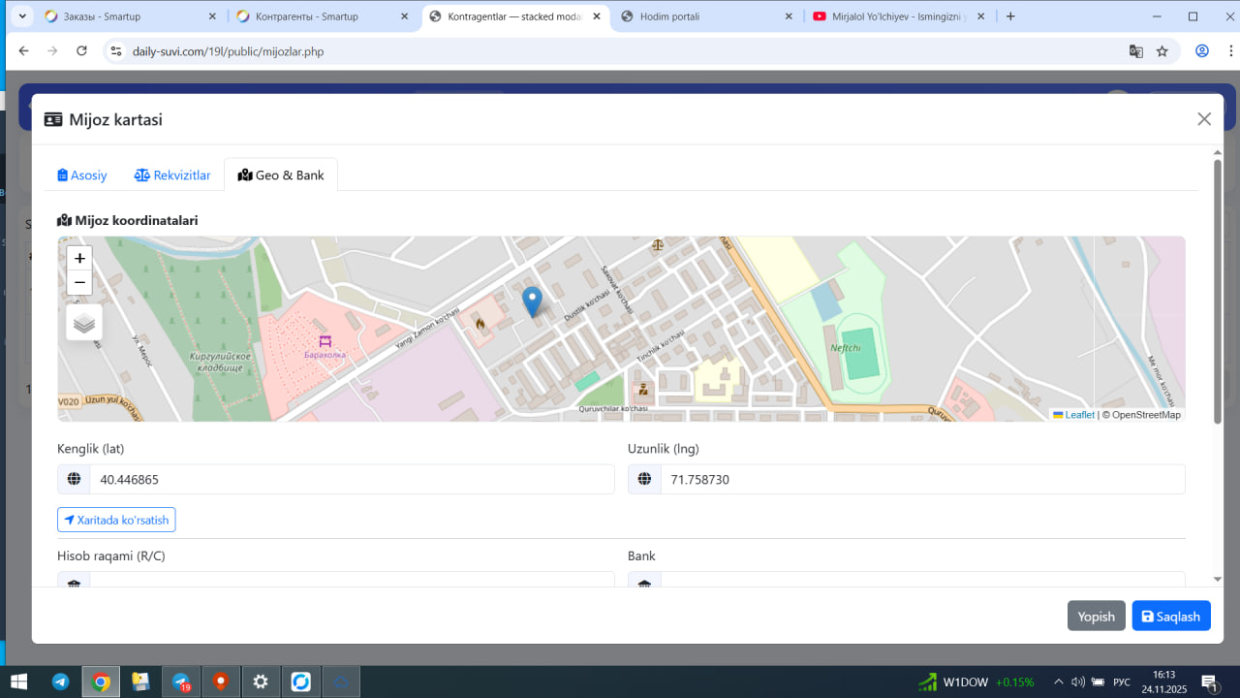Viewport: 1240px width, 698px height.
Task: Click the Neftchi stadium label on the map
Action: (846, 347)
